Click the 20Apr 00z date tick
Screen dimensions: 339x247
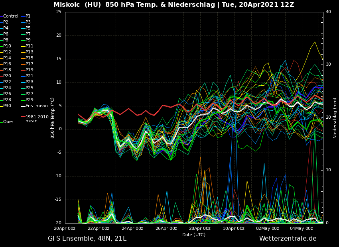(x=65, y=228)
